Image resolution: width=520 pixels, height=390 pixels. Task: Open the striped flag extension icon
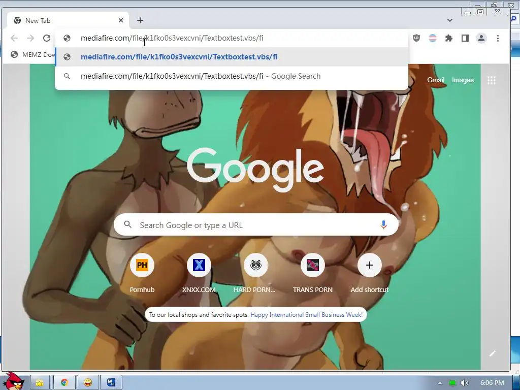tap(433, 38)
